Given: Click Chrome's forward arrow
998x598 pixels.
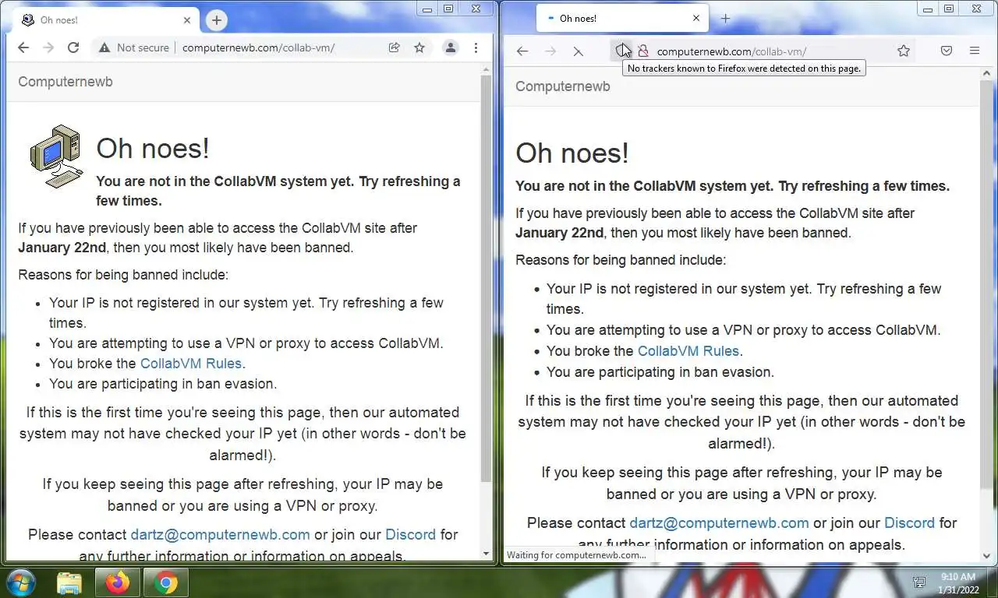Looking at the screenshot, I should (x=48, y=47).
